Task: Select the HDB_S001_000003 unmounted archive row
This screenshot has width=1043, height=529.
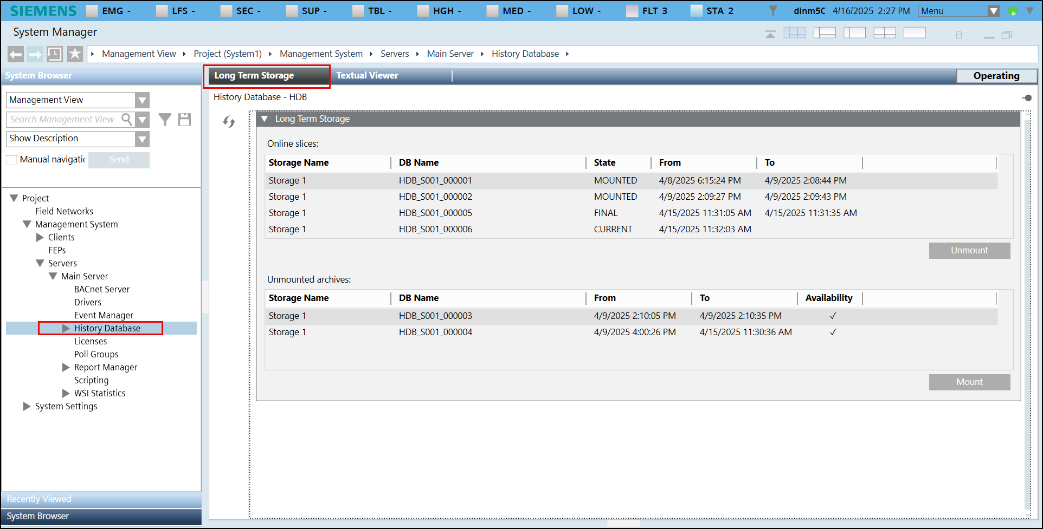Action: (x=435, y=316)
